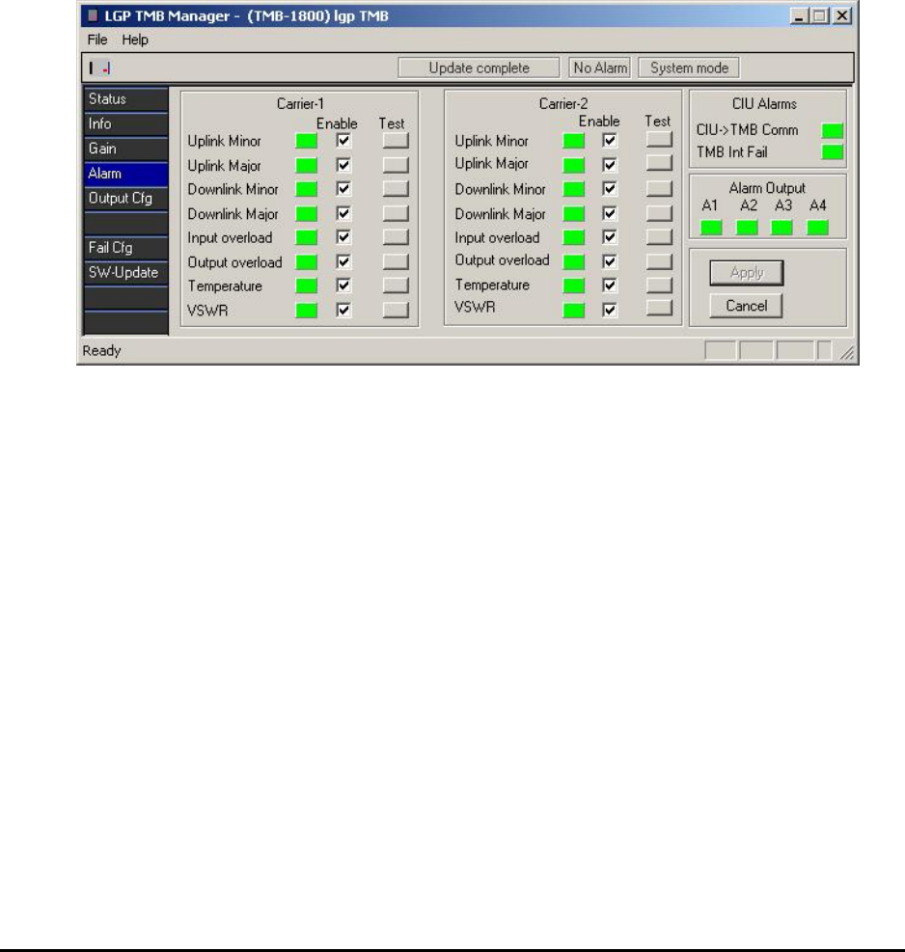Toggle Carrier-1 Uplink Major enable checkbox

pyautogui.click(x=343, y=165)
